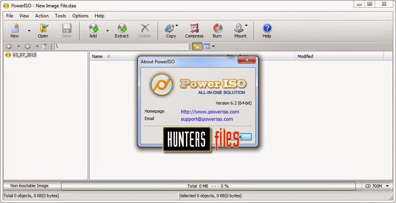This screenshot has height=203, width=396.
Task: Select the 03_07_2015 tree node
Action: [24, 55]
